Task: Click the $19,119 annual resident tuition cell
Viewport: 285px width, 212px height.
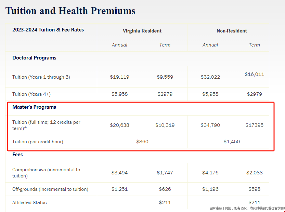Action: click(x=120, y=77)
